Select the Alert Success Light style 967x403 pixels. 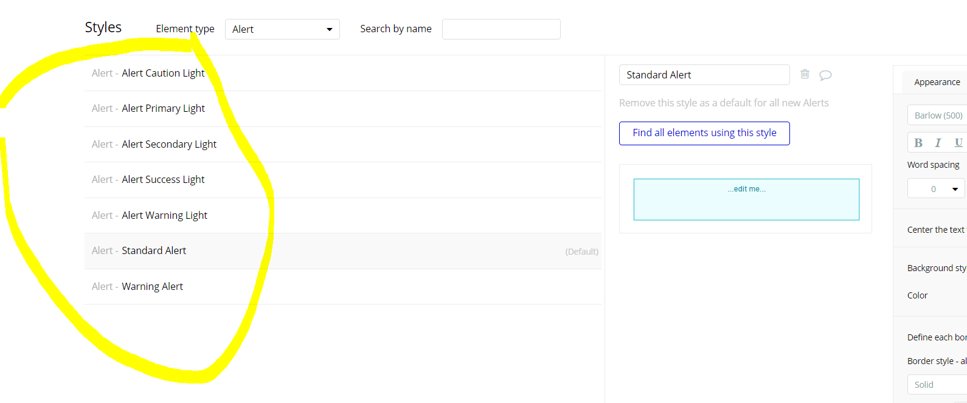click(163, 179)
